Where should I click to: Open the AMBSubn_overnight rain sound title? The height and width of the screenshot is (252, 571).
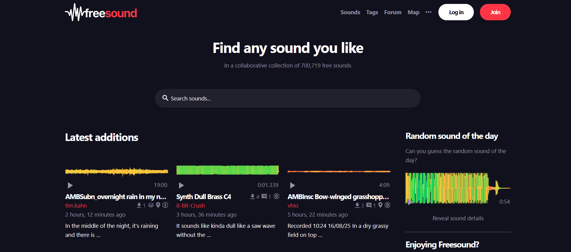coord(116,197)
